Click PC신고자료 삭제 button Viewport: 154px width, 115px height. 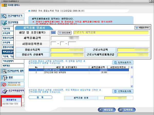13,84
